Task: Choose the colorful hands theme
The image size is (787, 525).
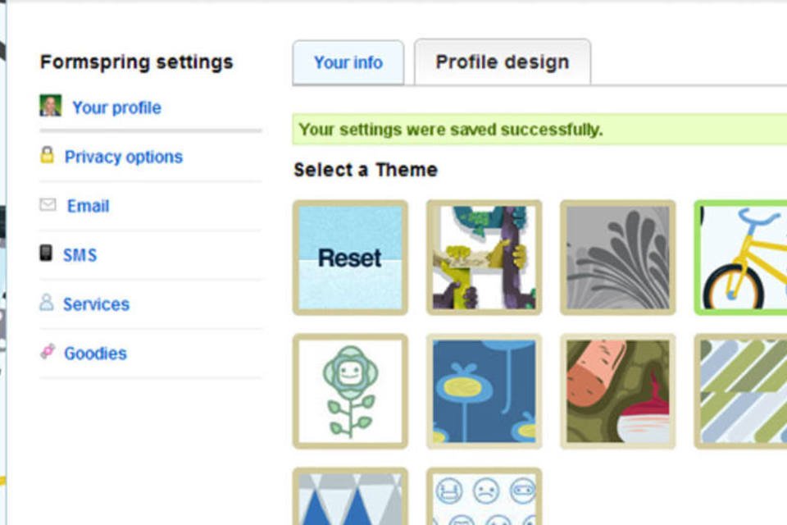Action: click(x=484, y=258)
